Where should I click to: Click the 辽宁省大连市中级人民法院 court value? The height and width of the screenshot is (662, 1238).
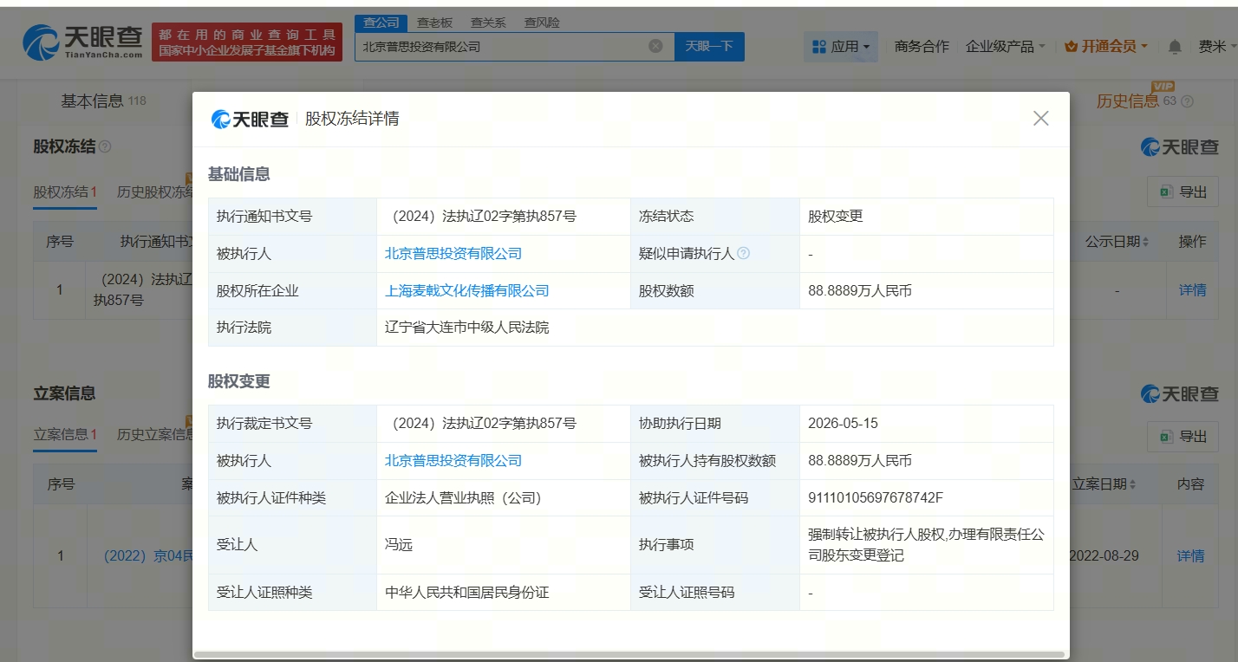[x=467, y=328]
